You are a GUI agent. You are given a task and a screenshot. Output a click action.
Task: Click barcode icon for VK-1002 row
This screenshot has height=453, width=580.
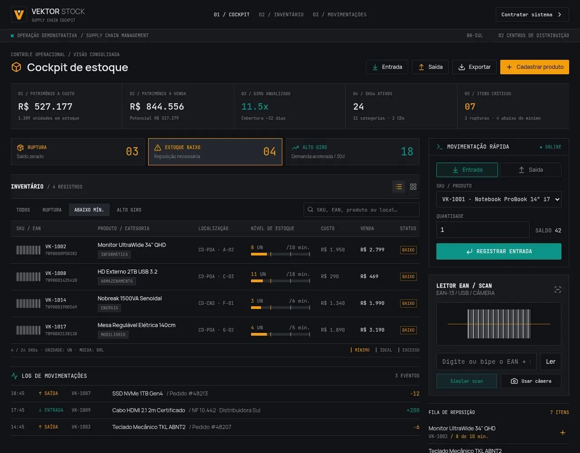[29, 250]
